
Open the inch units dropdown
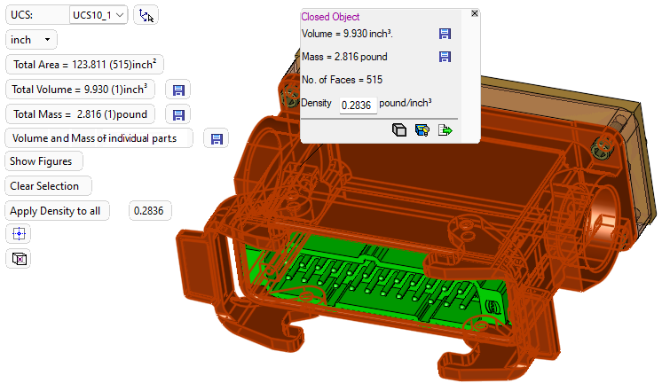coord(32,40)
